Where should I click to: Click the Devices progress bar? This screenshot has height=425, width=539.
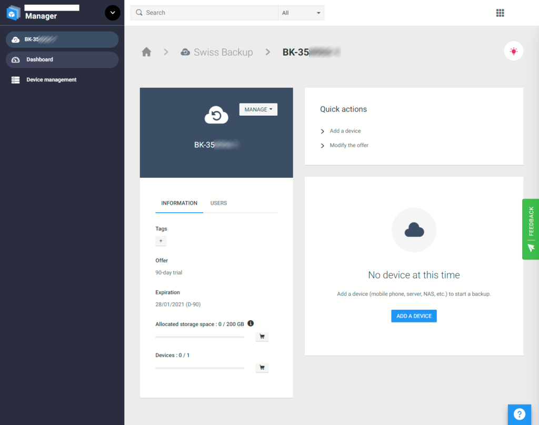click(199, 368)
